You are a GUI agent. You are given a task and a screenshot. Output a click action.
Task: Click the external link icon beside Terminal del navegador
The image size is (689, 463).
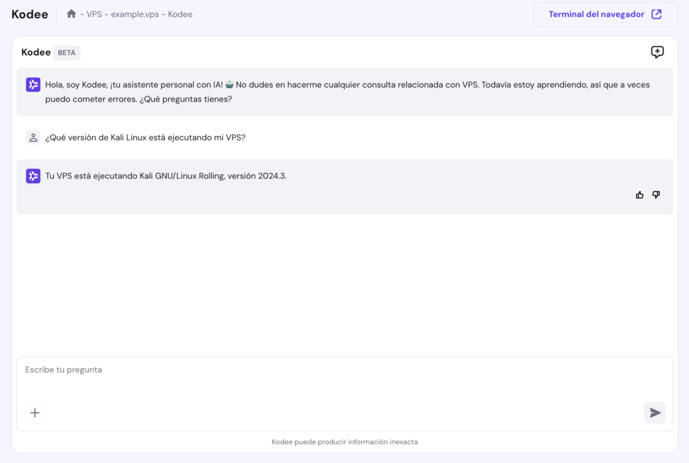657,14
